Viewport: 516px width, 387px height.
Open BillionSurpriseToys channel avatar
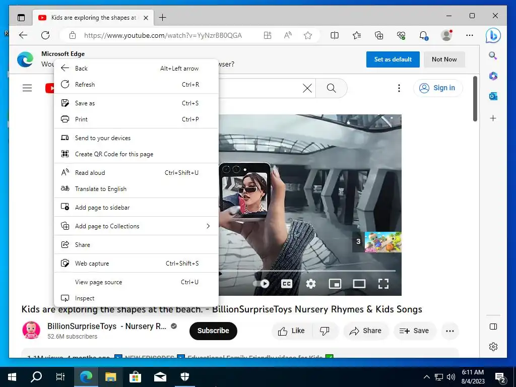pyautogui.click(x=31, y=330)
